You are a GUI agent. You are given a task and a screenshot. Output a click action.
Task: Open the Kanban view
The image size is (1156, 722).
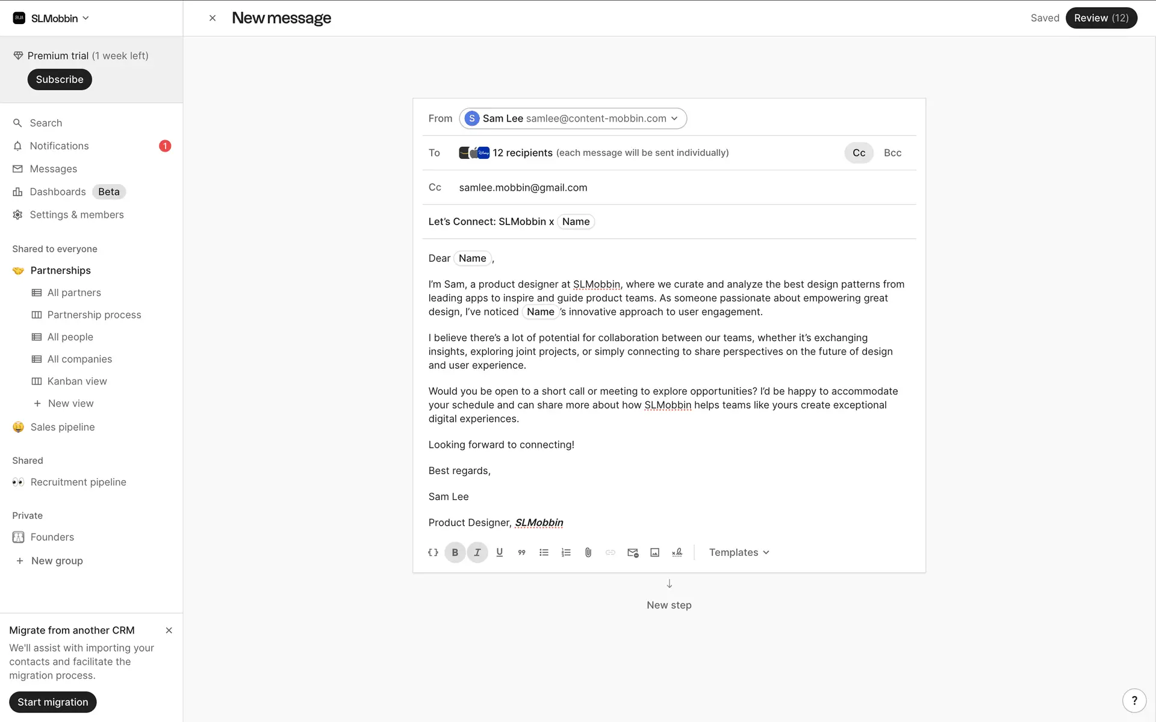pyautogui.click(x=77, y=381)
